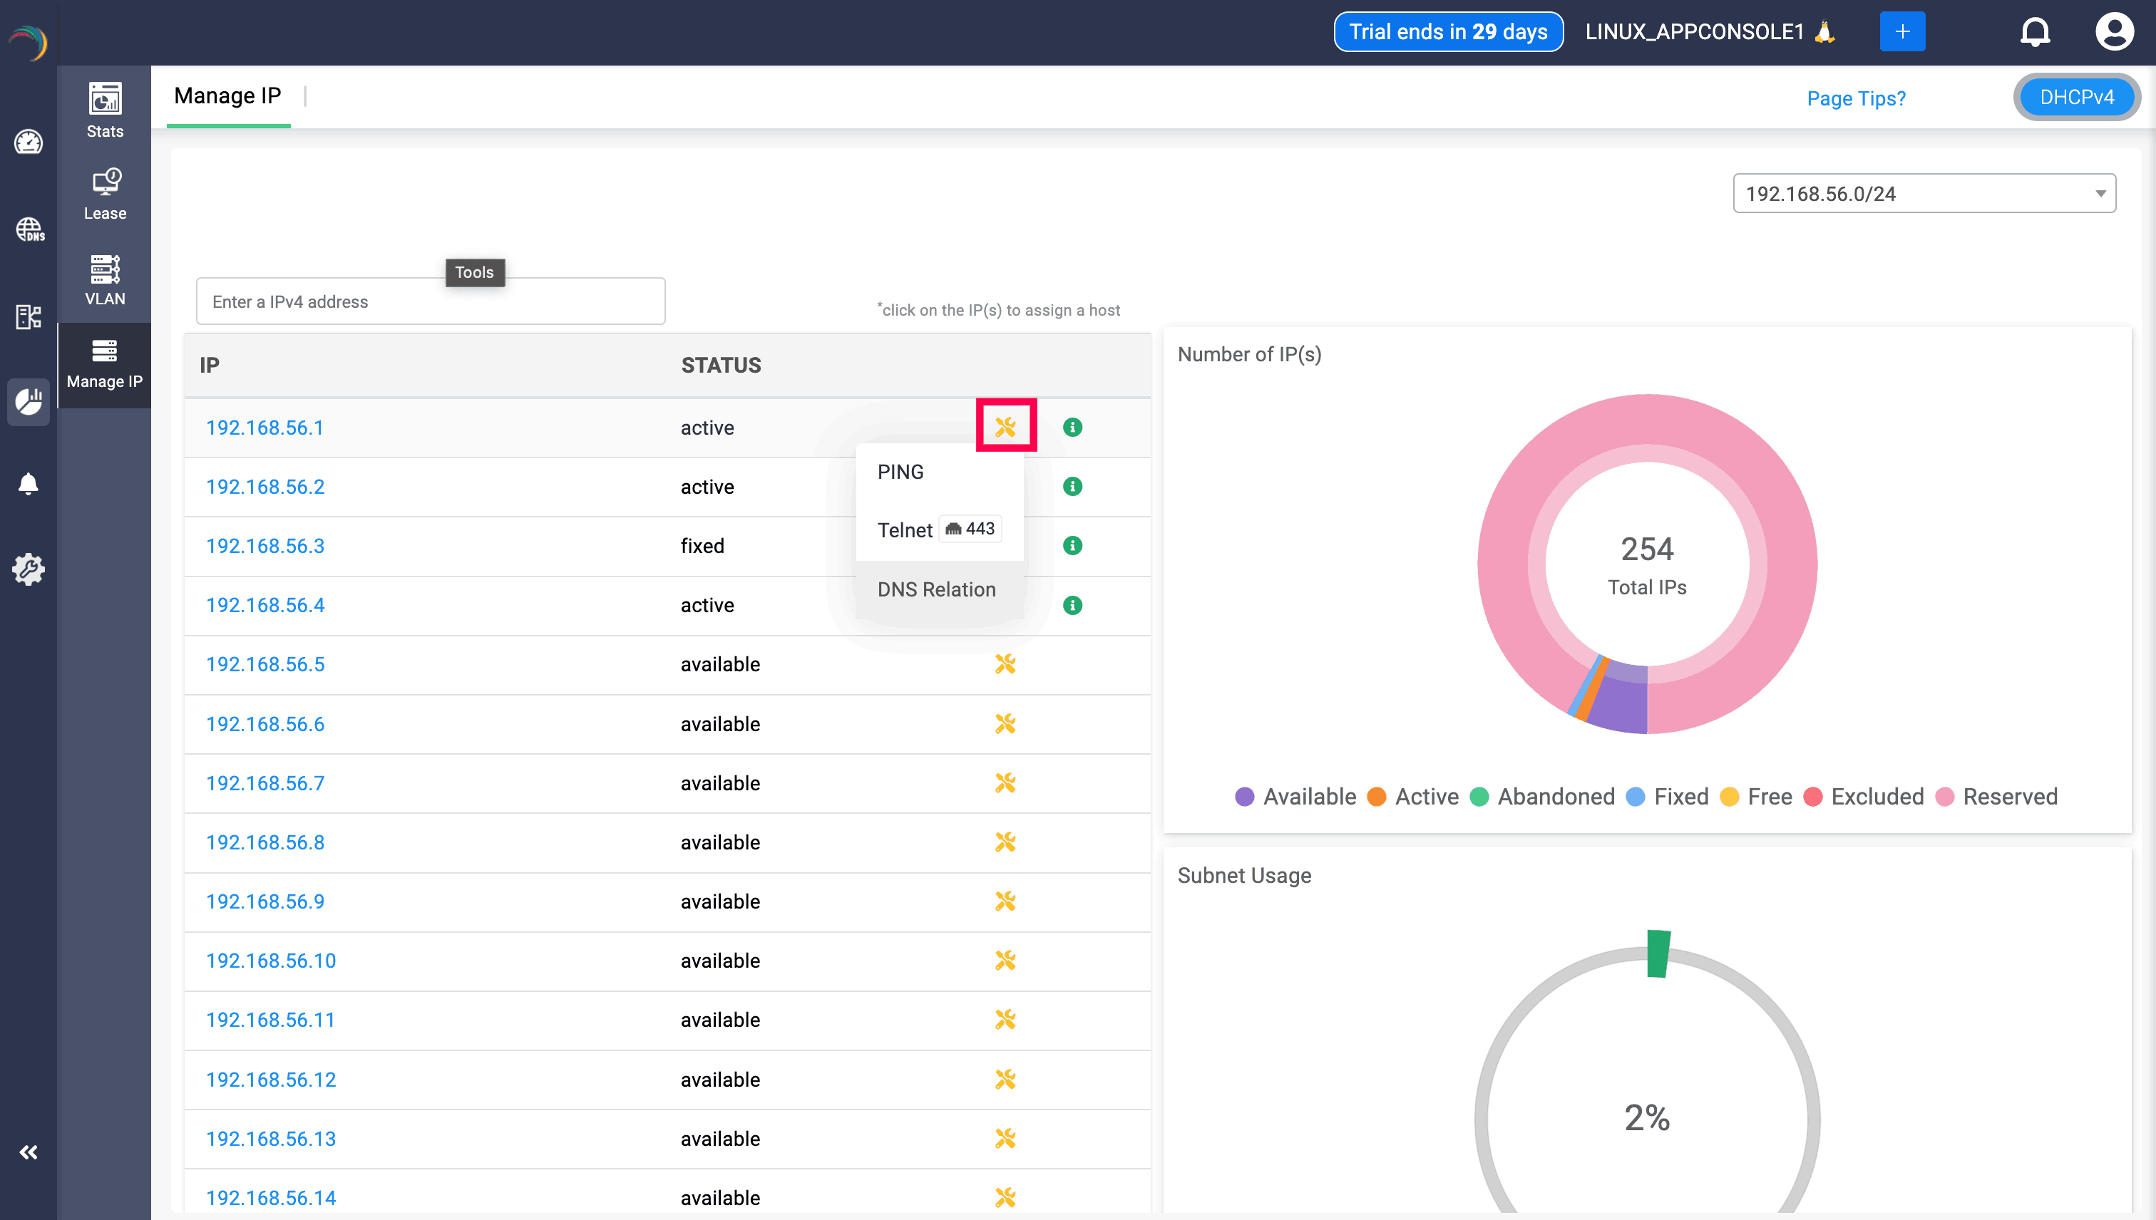Screen dimensions: 2156x1220
Task: Select PING from the tools menu
Action: tap(900, 472)
